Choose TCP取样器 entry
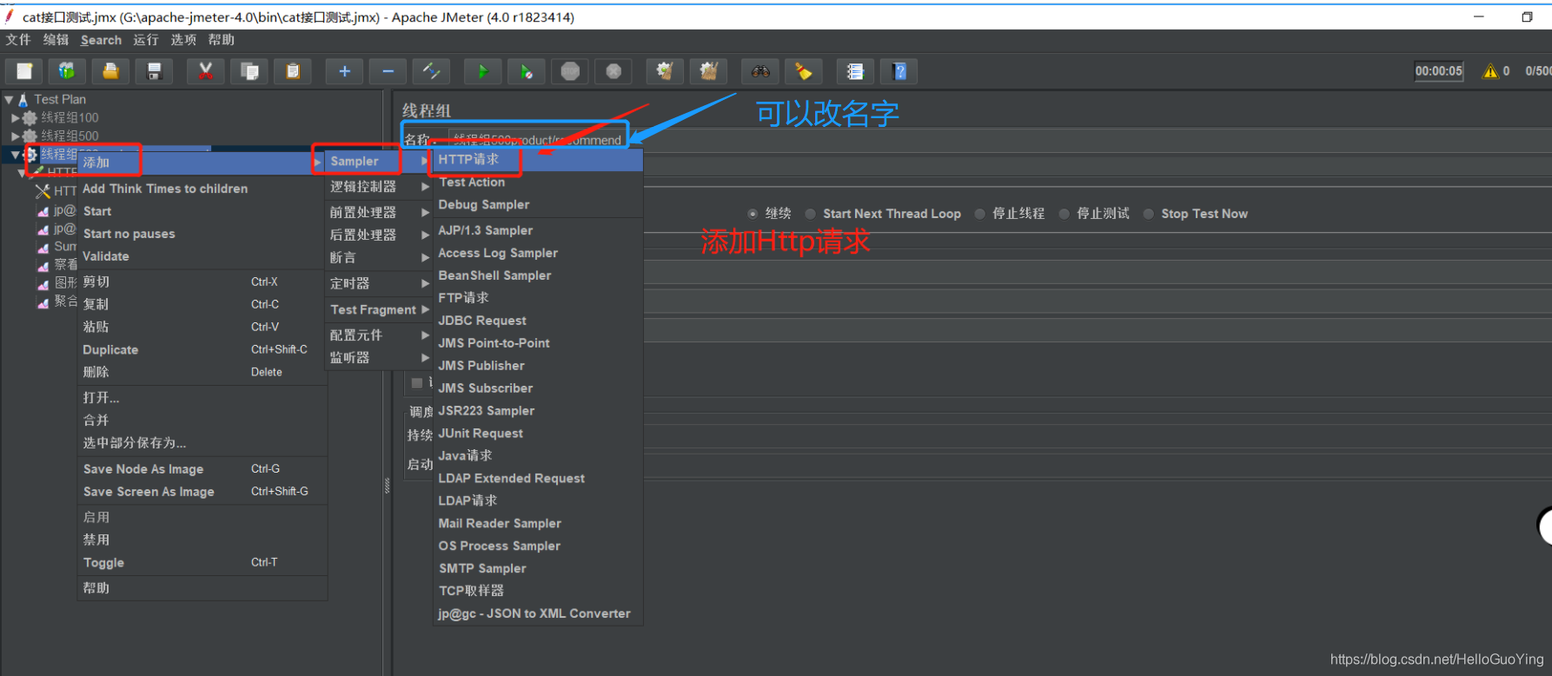Screen dimensions: 1552x676 538,591
